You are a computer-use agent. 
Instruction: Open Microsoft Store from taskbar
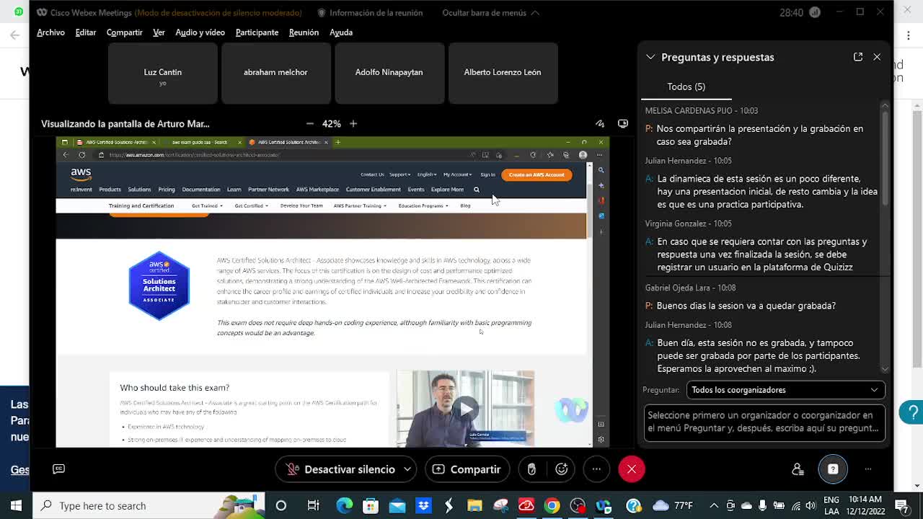[371, 505]
